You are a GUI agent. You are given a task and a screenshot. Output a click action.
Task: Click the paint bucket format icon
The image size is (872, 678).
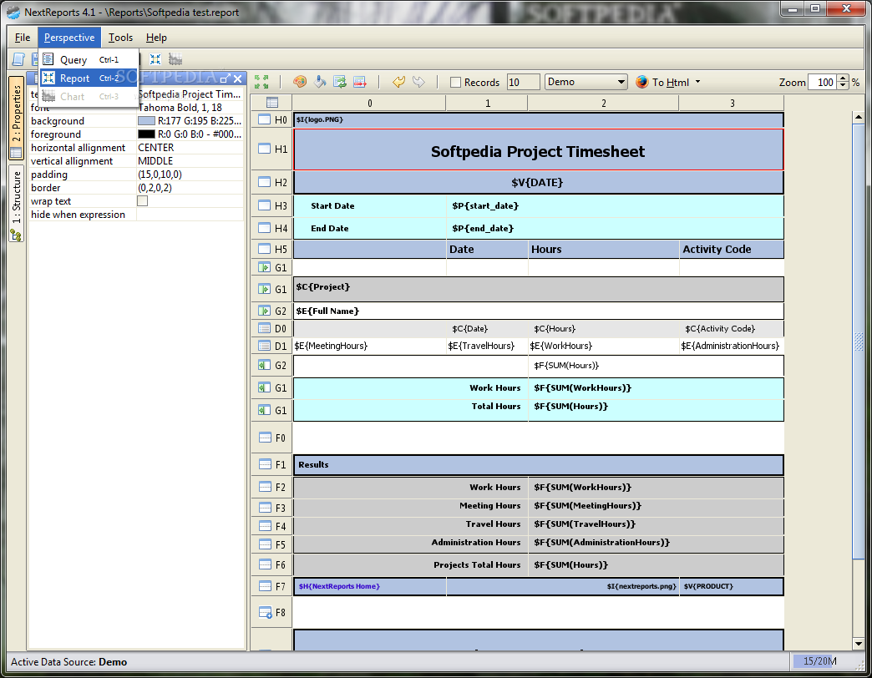pos(320,82)
